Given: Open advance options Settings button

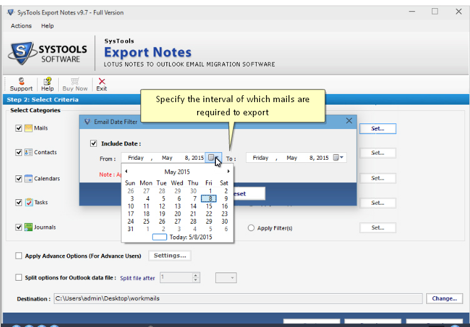Looking at the screenshot, I should (x=170, y=256).
